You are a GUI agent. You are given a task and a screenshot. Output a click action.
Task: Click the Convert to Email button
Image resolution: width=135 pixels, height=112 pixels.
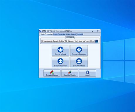click(x=60, y=51)
